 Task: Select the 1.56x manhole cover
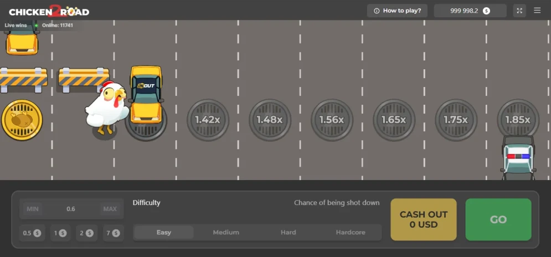point(332,120)
